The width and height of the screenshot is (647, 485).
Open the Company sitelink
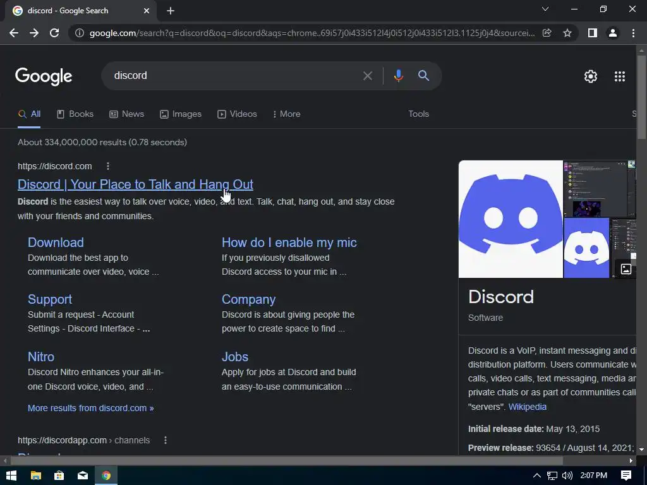point(248,299)
